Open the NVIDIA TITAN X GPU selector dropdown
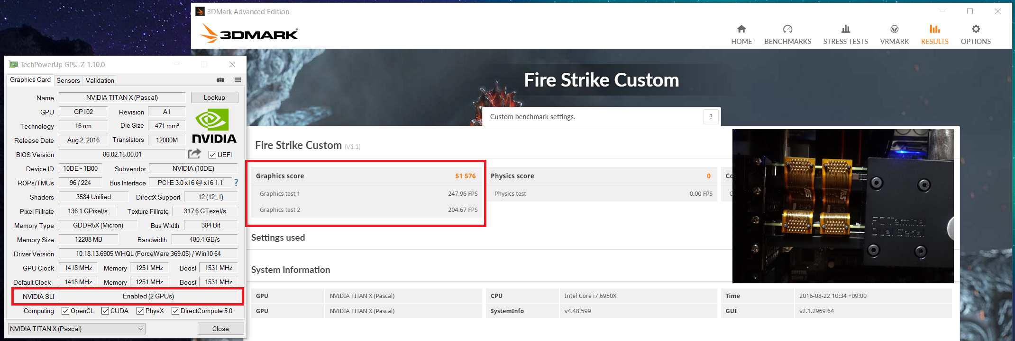The image size is (1015, 341). click(x=77, y=329)
